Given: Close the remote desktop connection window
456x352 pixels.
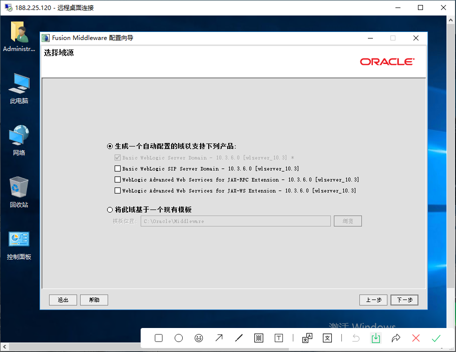Looking at the screenshot, I should pyautogui.click(x=443, y=7).
